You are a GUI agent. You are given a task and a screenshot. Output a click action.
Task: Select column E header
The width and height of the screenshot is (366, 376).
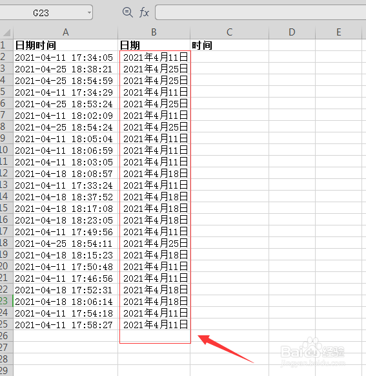(338, 32)
